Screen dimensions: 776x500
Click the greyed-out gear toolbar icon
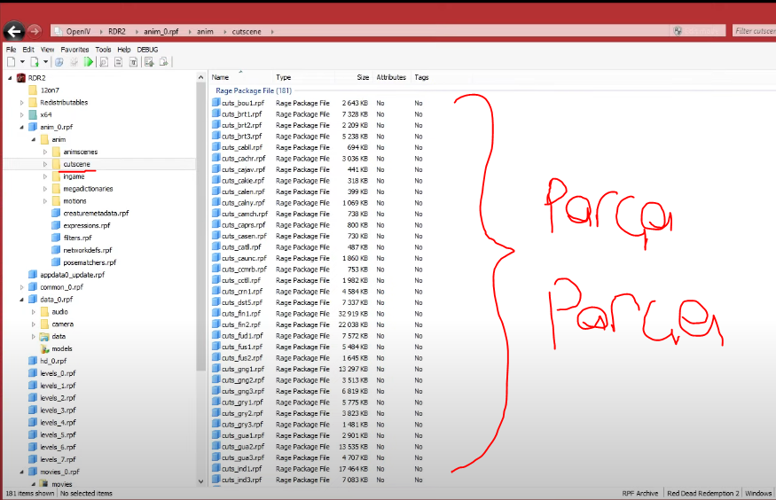pyautogui.click(x=74, y=62)
